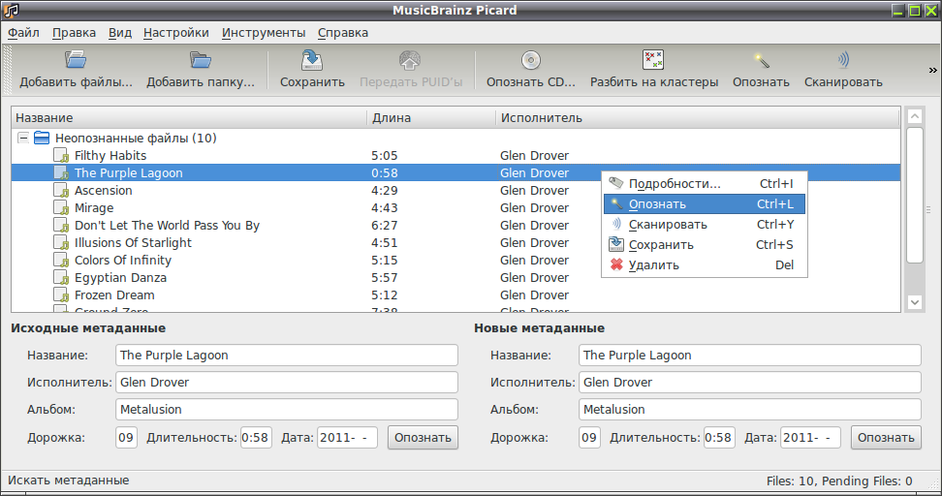Viewport: 942px width, 496px height.
Task: Open the Правка menu
Action: click(74, 33)
